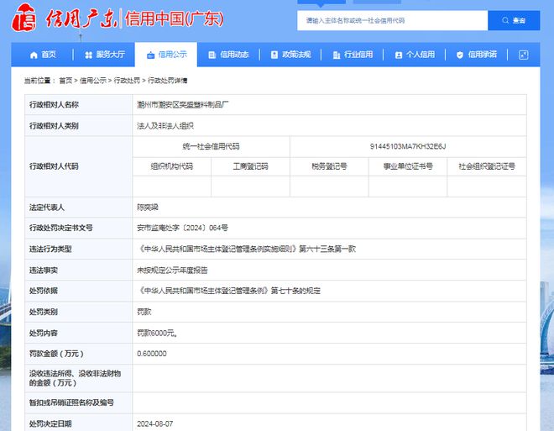The height and width of the screenshot is (431, 554).
Task: Click the 统一社会信用代码 header cell
Action: [x=211, y=146]
